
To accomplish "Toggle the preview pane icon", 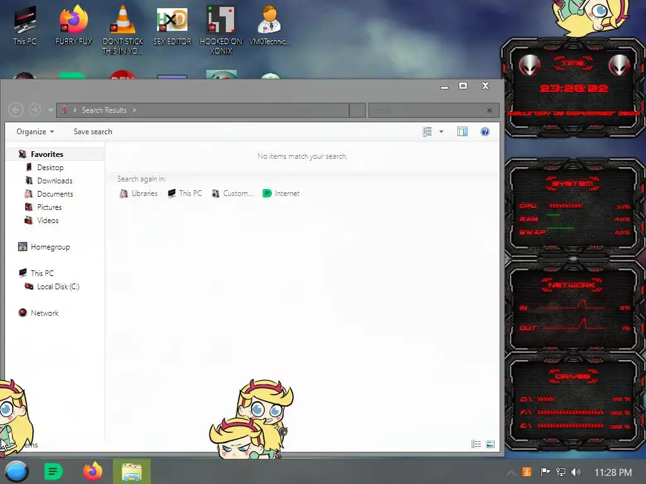I will coord(462,132).
